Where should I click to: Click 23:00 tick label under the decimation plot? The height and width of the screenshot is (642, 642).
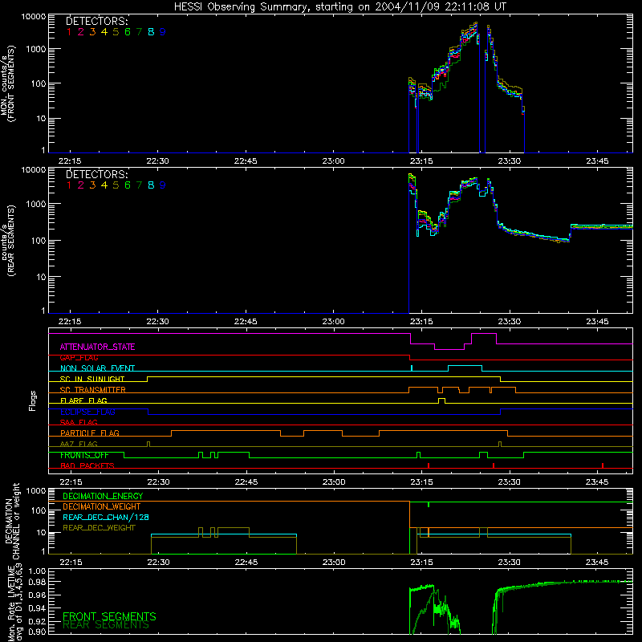click(x=334, y=563)
